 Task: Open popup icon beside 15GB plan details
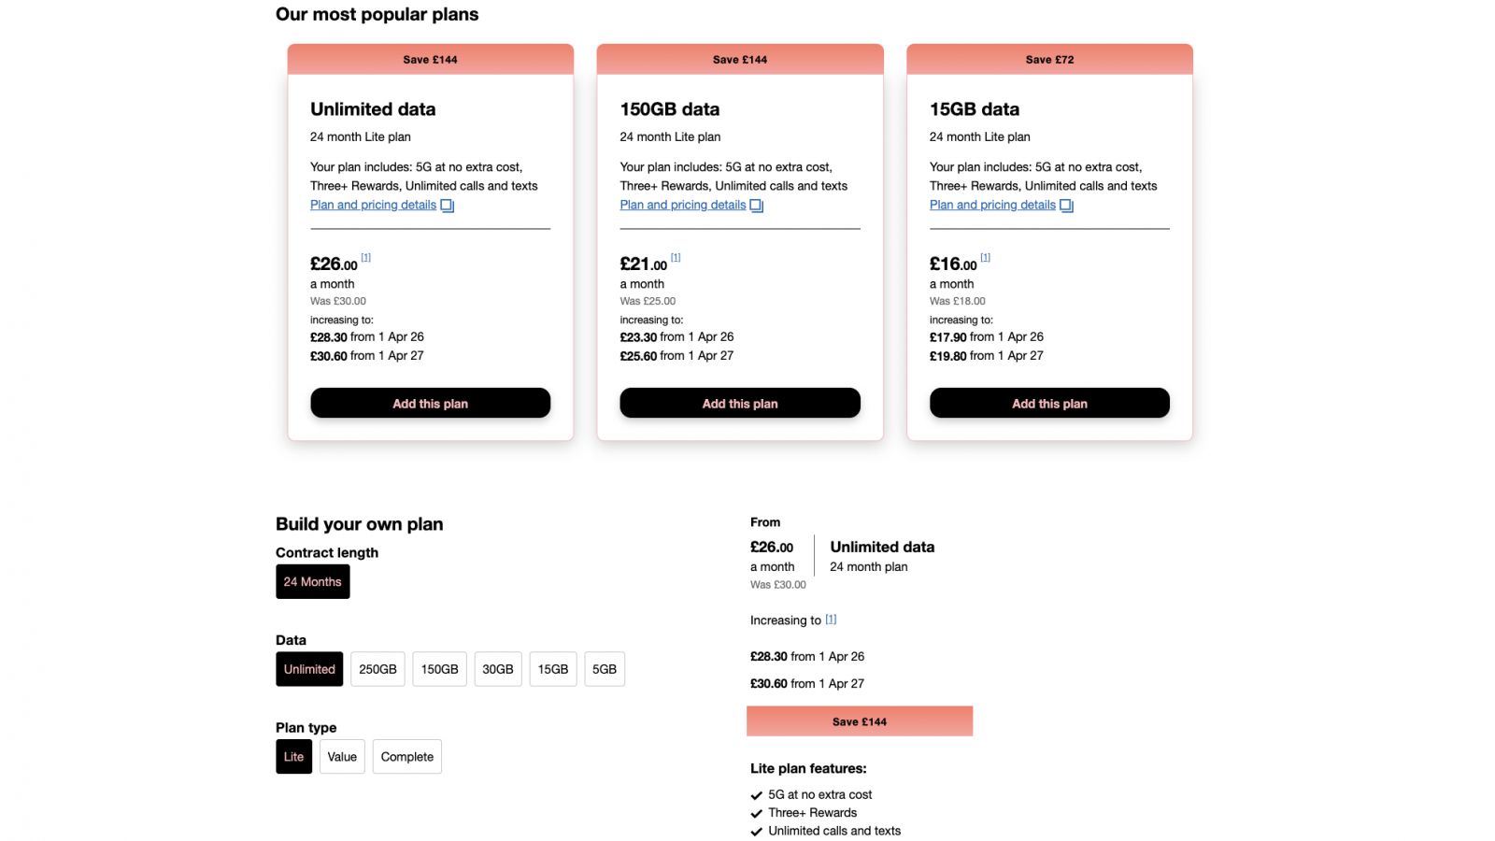pos(1066,206)
